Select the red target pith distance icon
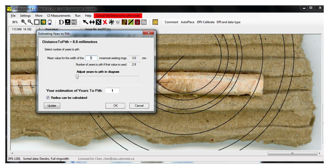 [137, 22]
